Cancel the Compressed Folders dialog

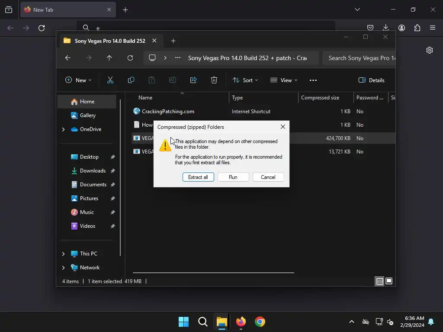click(268, 177)
